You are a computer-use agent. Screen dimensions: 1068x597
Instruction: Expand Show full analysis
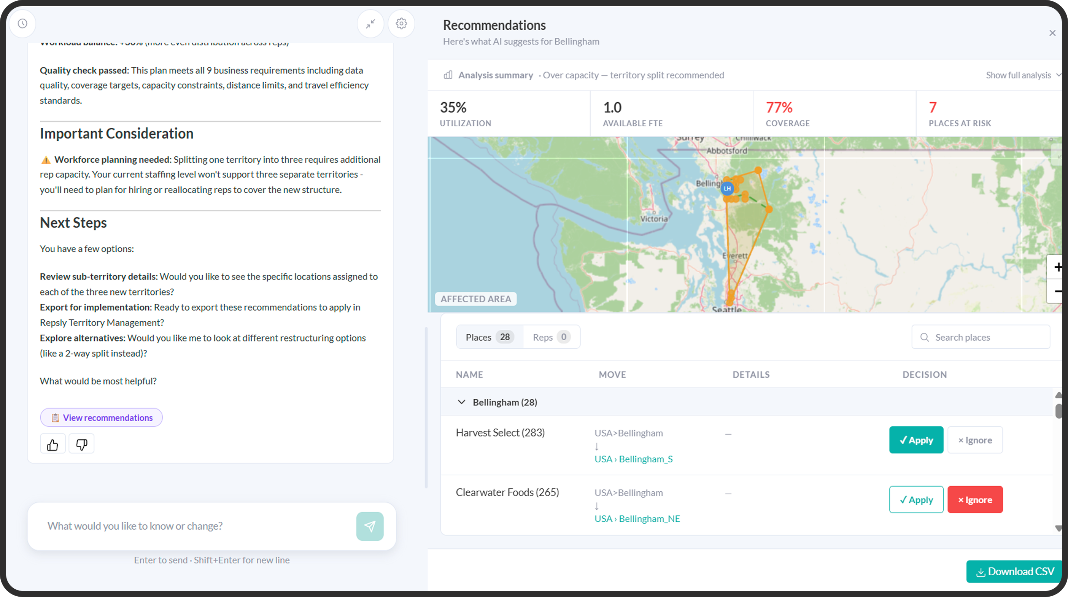tap(1023, 75)
